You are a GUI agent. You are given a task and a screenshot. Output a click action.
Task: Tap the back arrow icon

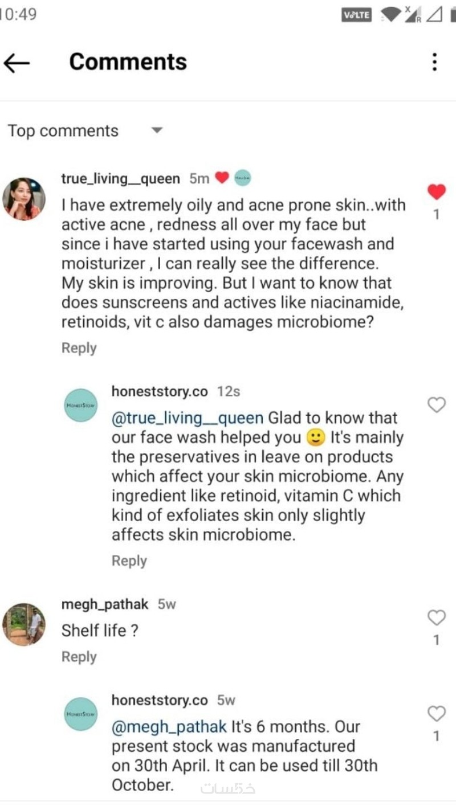pos(17,63)
